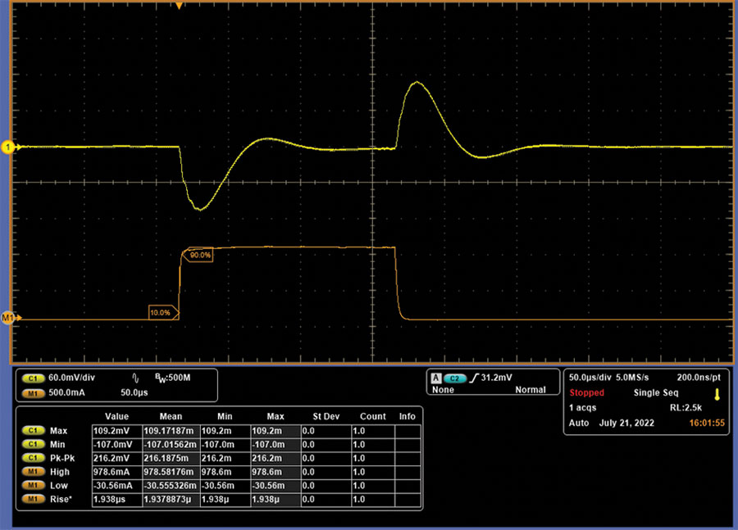This screenshot has width=738, height=530.
Task: Click the rising edge slope icon in the trigger panel
Action: coord(473,378)
